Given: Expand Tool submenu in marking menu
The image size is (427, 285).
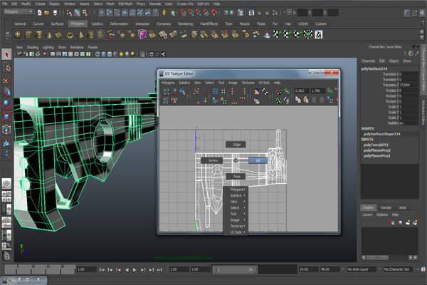Looking at the screenshot, I should coord(237,214).
